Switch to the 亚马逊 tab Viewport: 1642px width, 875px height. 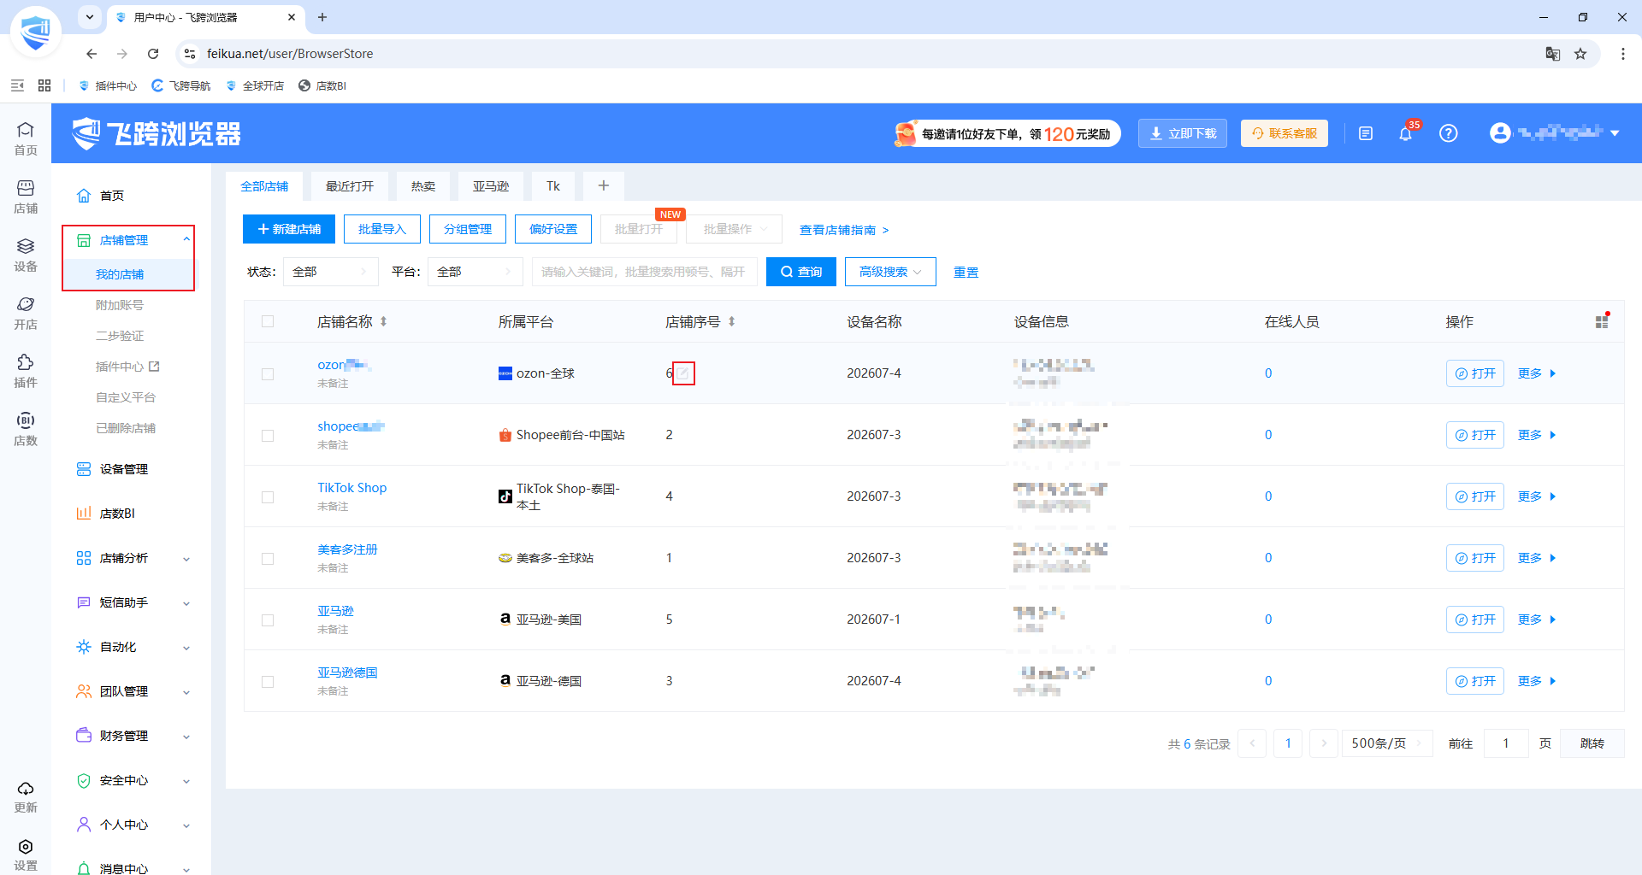491,186
